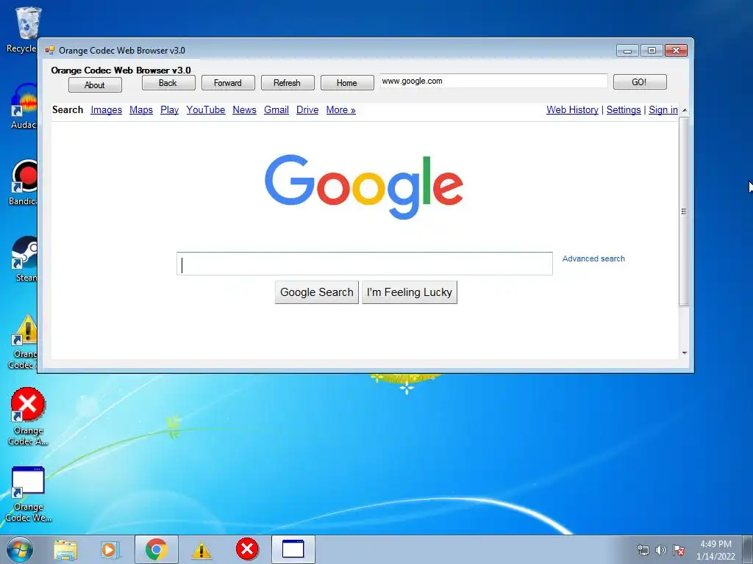Go back with the Back button
The width and height of the screenshot is (753, 564).
pos(168,83)
